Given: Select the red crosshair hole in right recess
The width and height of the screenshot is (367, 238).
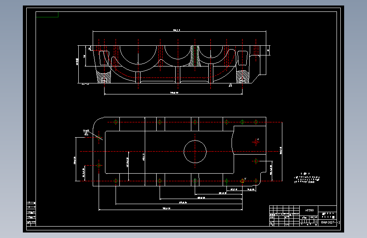Looking at the screenshot, I should 256,142.
